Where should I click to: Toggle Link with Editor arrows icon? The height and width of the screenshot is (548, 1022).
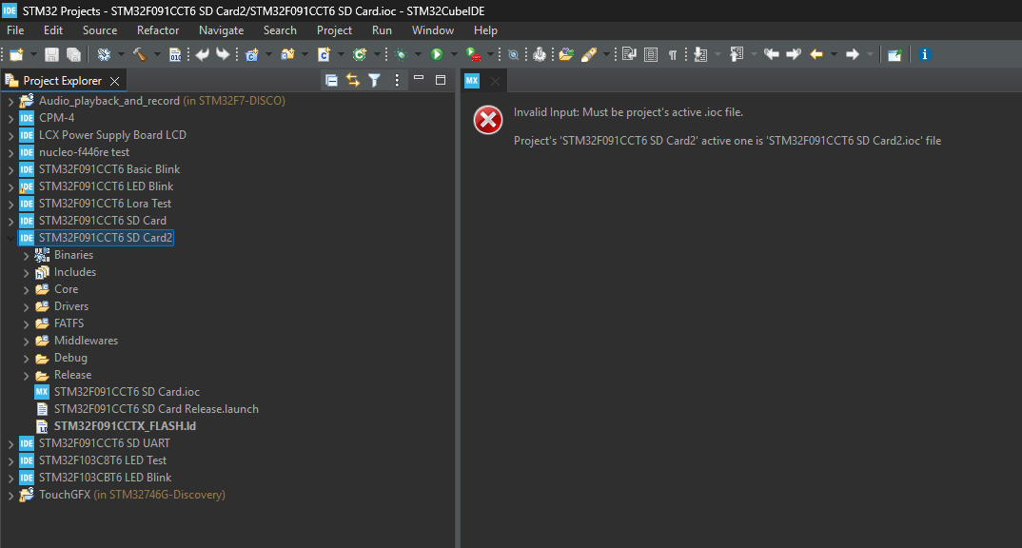pos(353,80)
